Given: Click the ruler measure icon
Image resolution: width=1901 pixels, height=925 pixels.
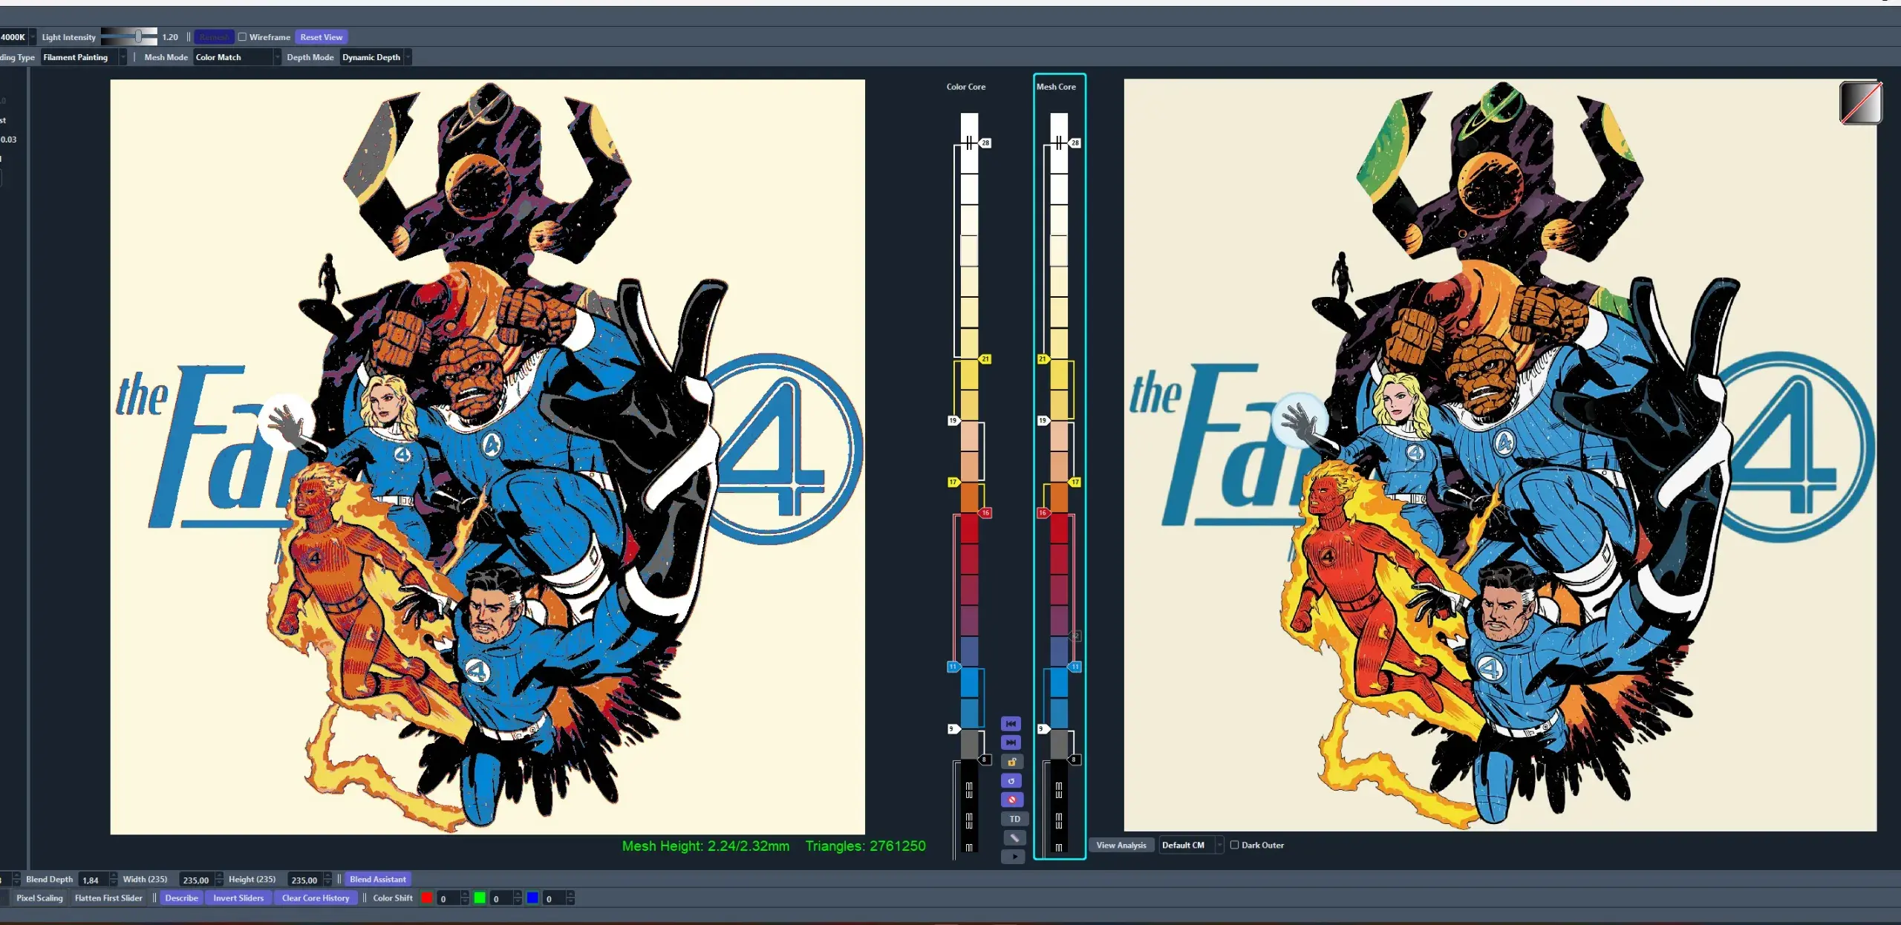Looking at the screenshot, I should point(1014,837).
